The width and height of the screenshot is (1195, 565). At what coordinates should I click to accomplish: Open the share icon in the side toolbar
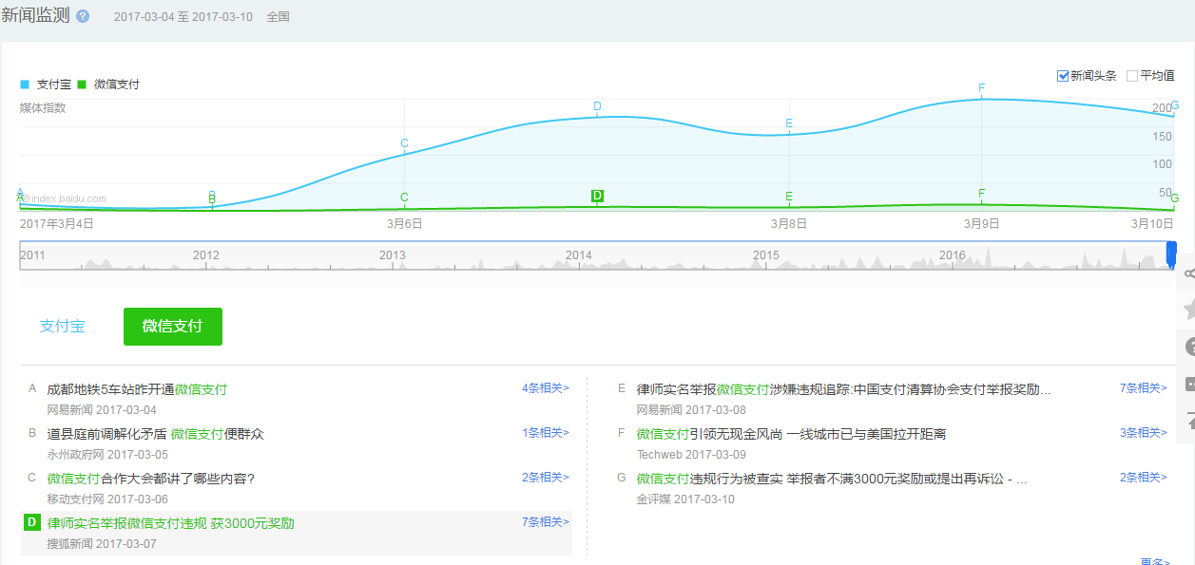click(1187, 273)
